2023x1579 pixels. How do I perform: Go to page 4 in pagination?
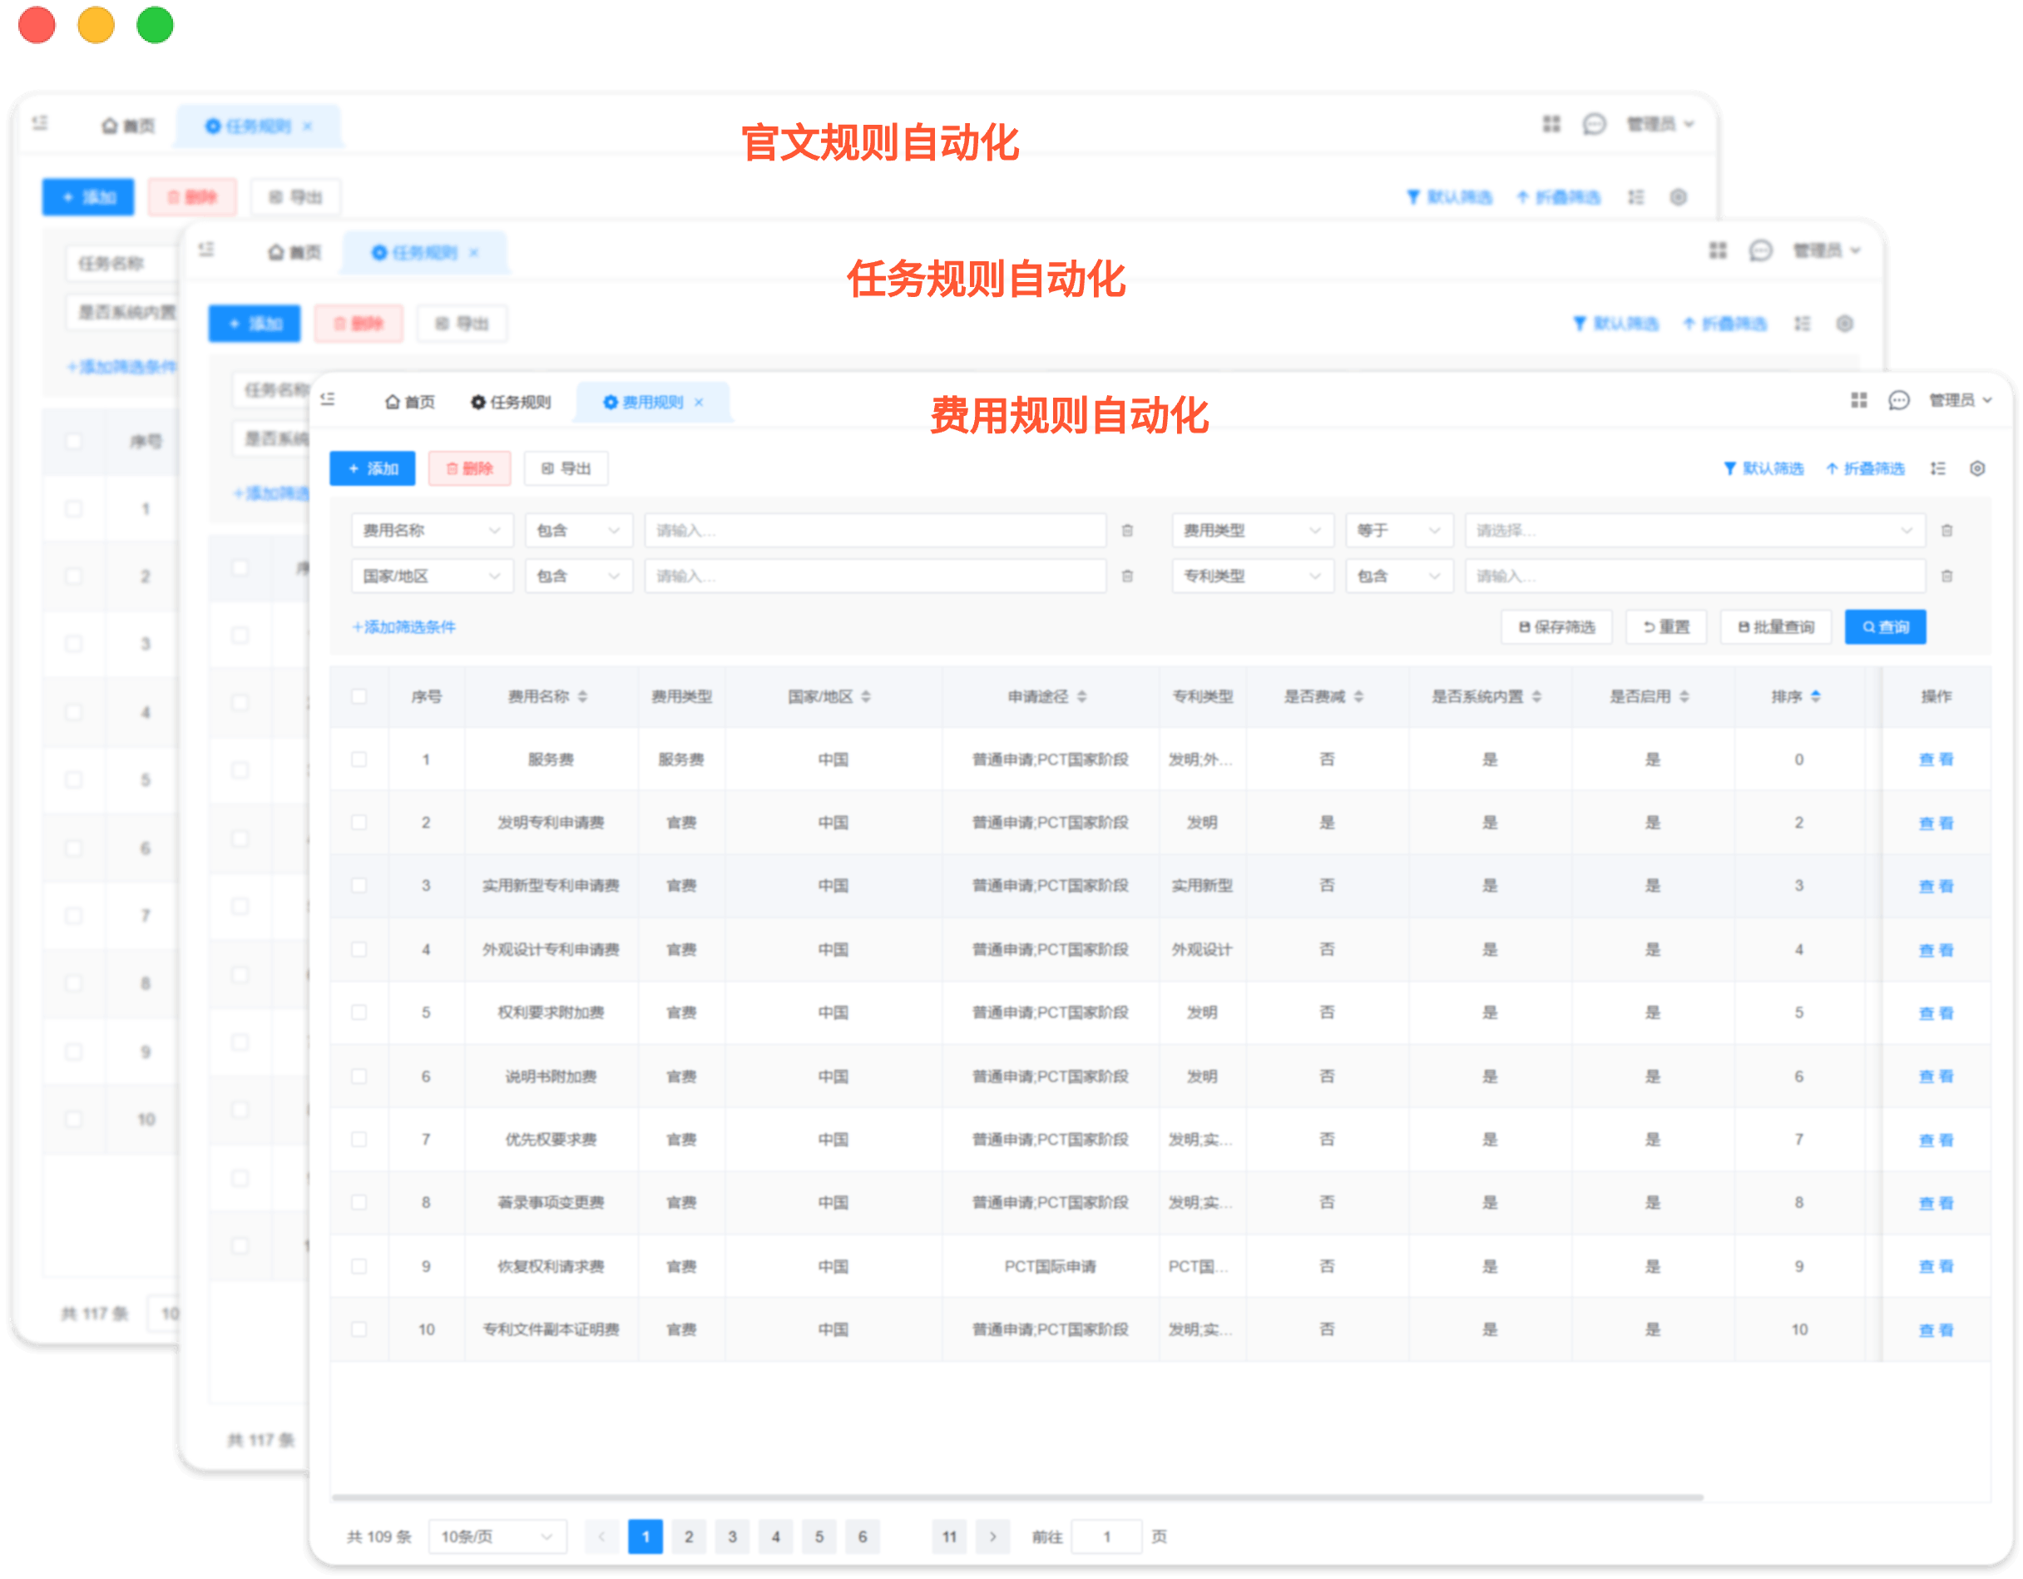[x=776, y=1536]
